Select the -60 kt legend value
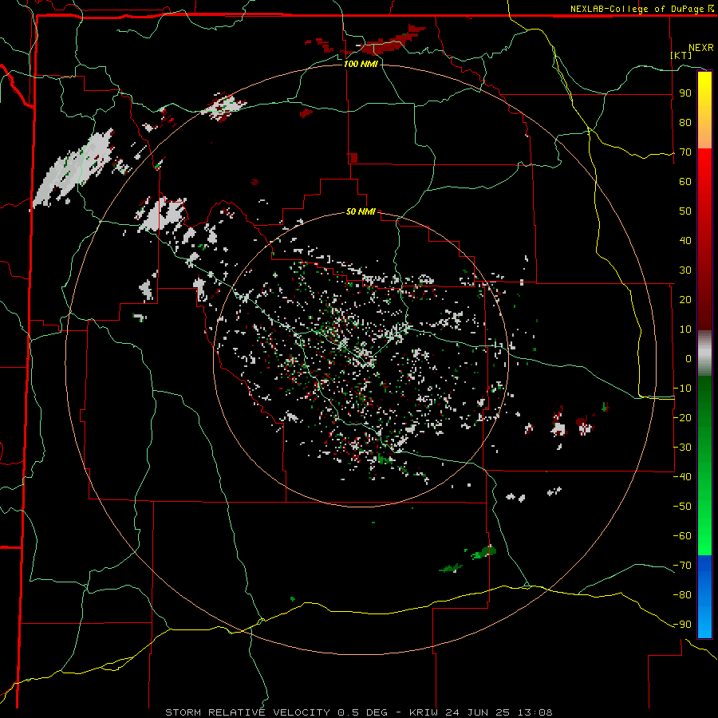 coord(682,536)
